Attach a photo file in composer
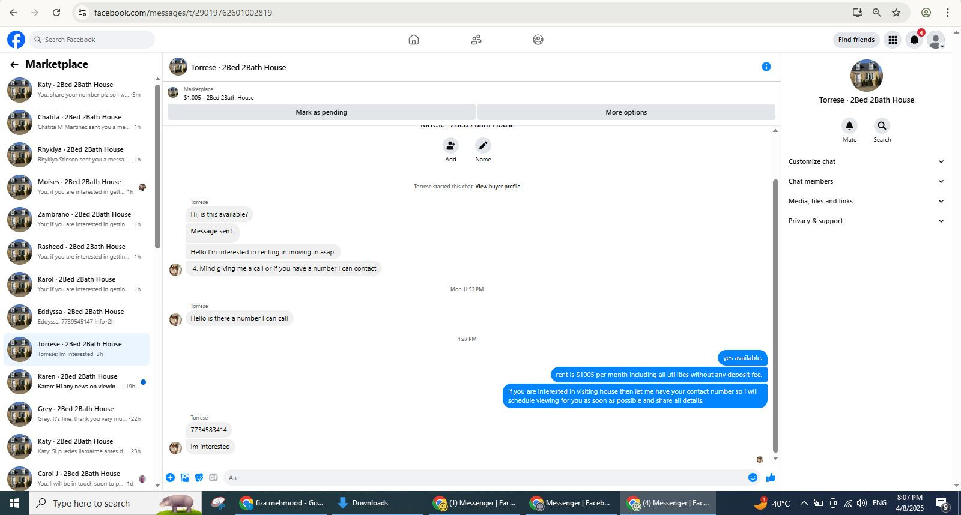 tap(185, 478)
